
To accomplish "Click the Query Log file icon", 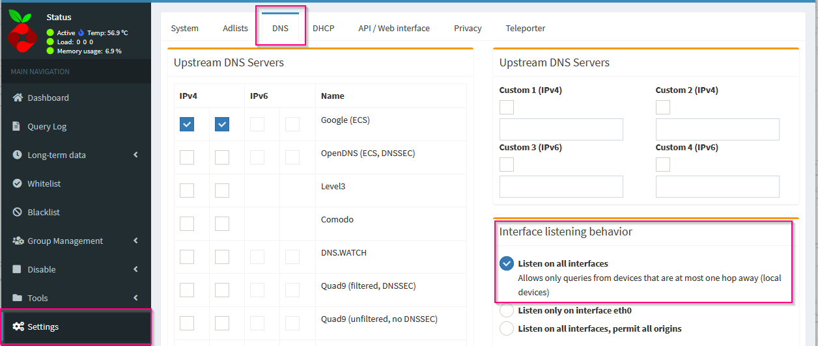I will (17, 126).
